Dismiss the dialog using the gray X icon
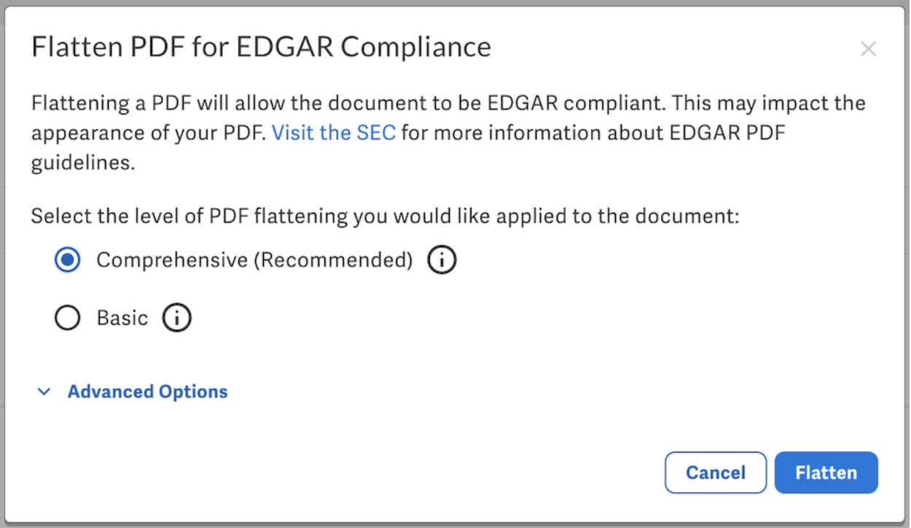This screenshot has width=911, height=528. click(x=867, y=49)
